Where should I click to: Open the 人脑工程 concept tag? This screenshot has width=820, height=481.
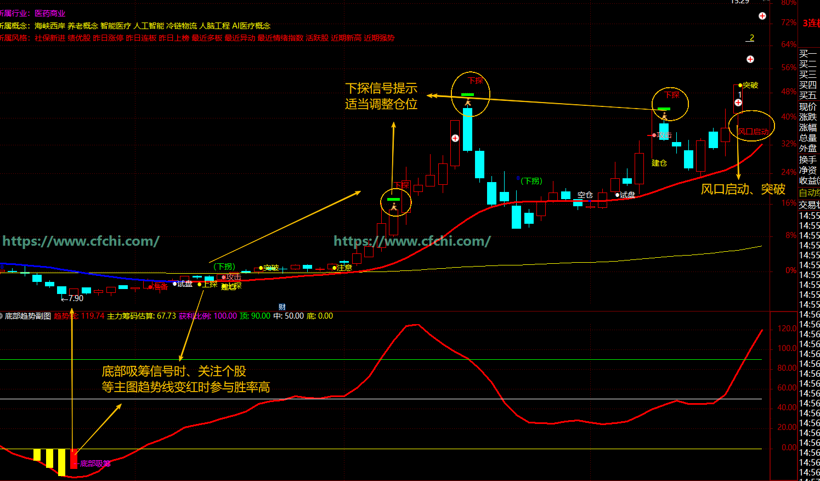pos(214,26)
